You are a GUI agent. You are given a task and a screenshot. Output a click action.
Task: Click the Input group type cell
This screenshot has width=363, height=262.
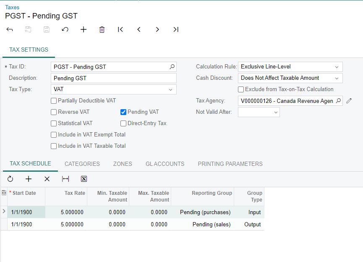(x=249, y=212)
